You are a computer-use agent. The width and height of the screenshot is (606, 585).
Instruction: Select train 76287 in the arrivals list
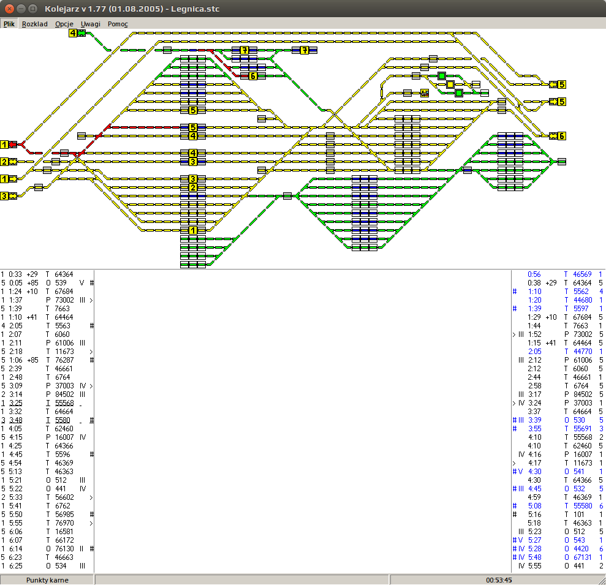(x=47, y=360)
